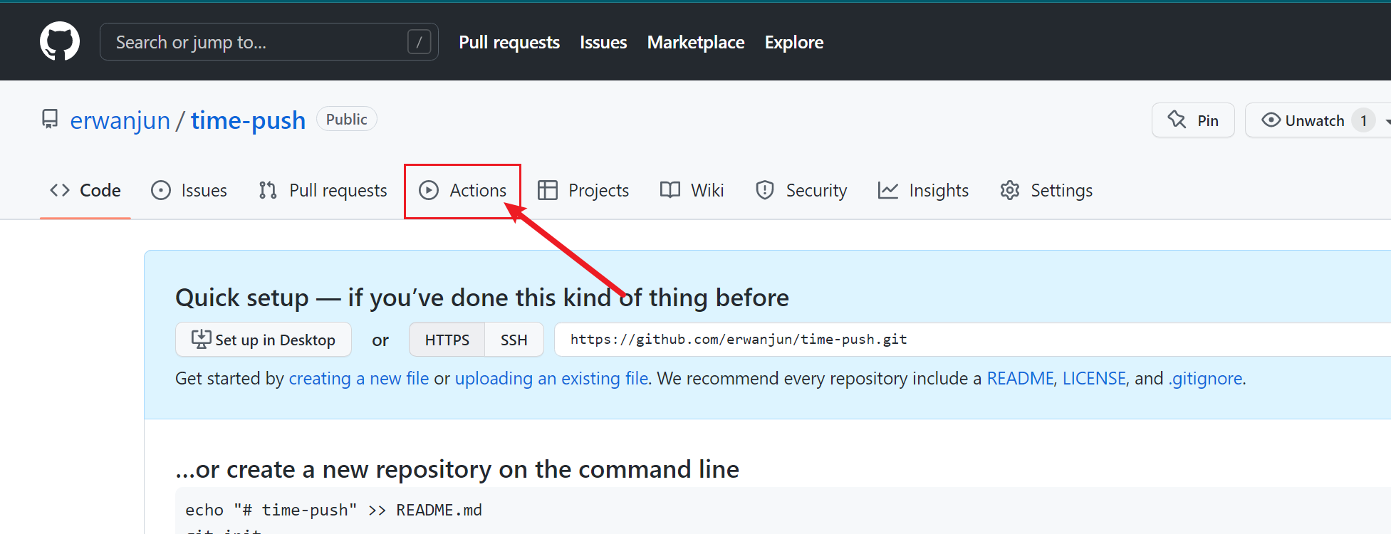Image resolution: width=1391 pixels, height=534 pixels.
Task: Click the Quick setup heading text
Action: coord(482,298)
